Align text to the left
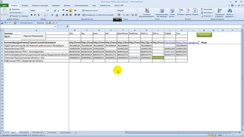 pyautogui.click(x=63, y=15)
